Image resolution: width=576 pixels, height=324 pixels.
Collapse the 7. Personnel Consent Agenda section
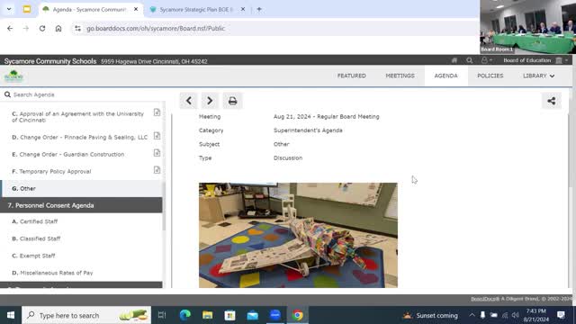[x=81, y=205]
